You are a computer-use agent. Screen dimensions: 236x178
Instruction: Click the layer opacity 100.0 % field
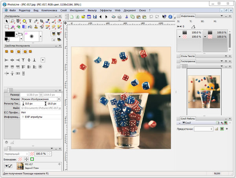[41, 153]
